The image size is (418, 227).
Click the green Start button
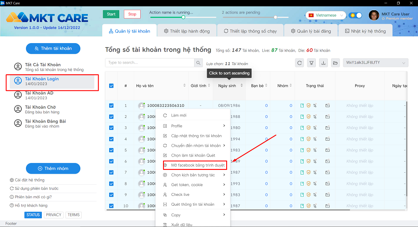pos(111,14)
